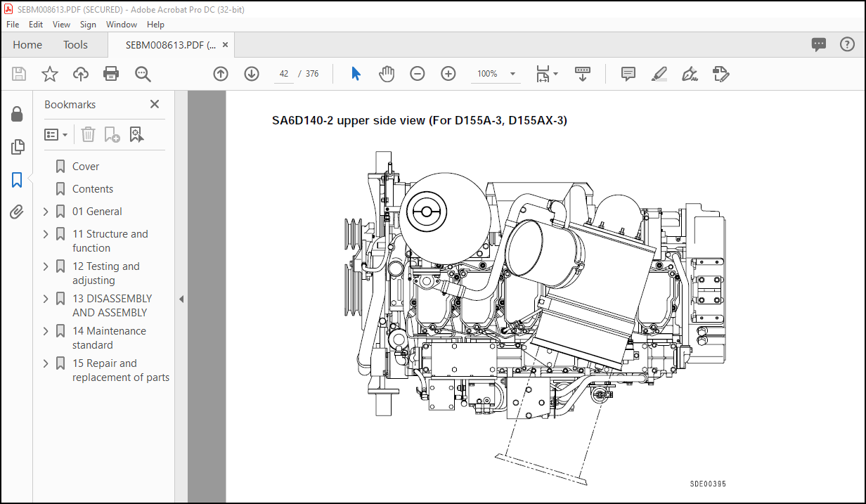
Task: Open the File menu
Action: [x=13, y=24]
